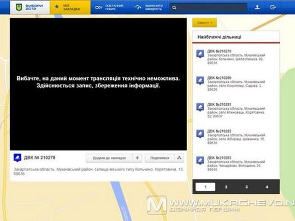Click the ДВК № 210278 station icon

point(18,157)
